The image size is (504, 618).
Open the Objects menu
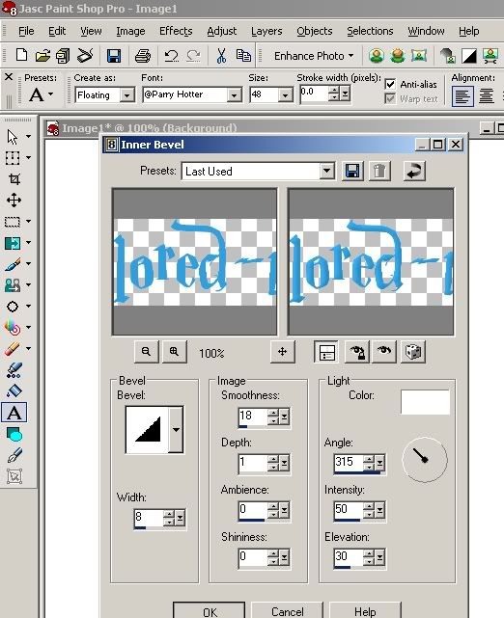(315, 31)
